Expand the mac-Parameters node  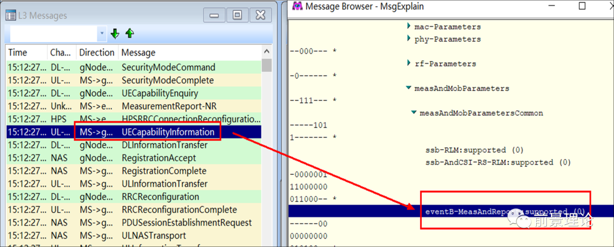(x=409, y=27)
